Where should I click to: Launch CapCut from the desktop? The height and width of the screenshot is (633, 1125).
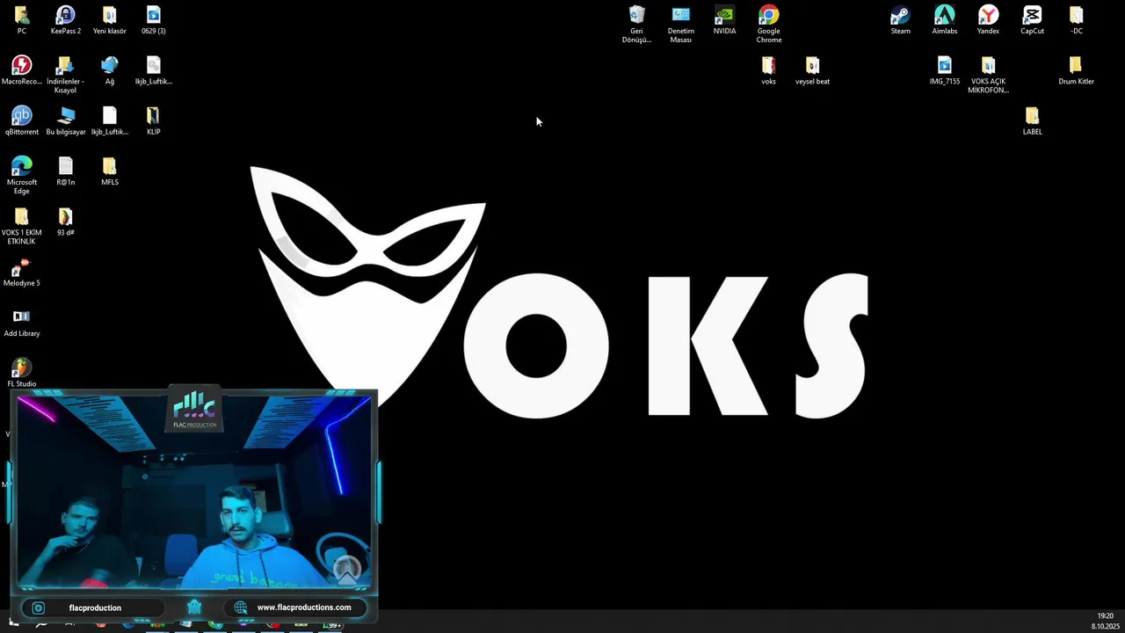(1033, 20)
